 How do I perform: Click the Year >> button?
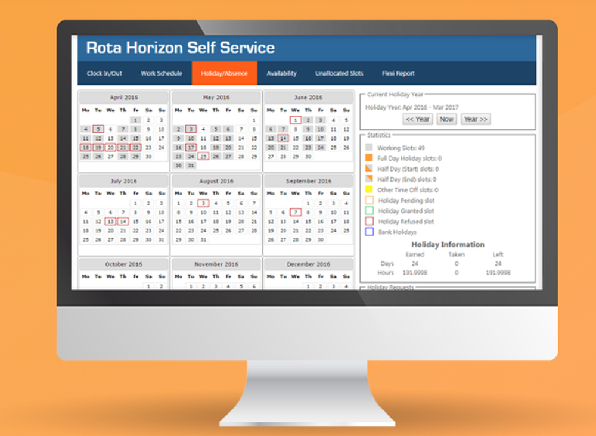[x=476, y=119]
